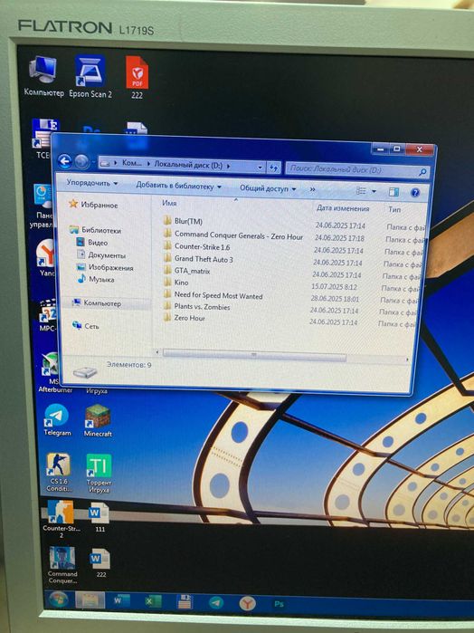Open Telegram from the taskbar
474x633 pixels.
[216, 603]
